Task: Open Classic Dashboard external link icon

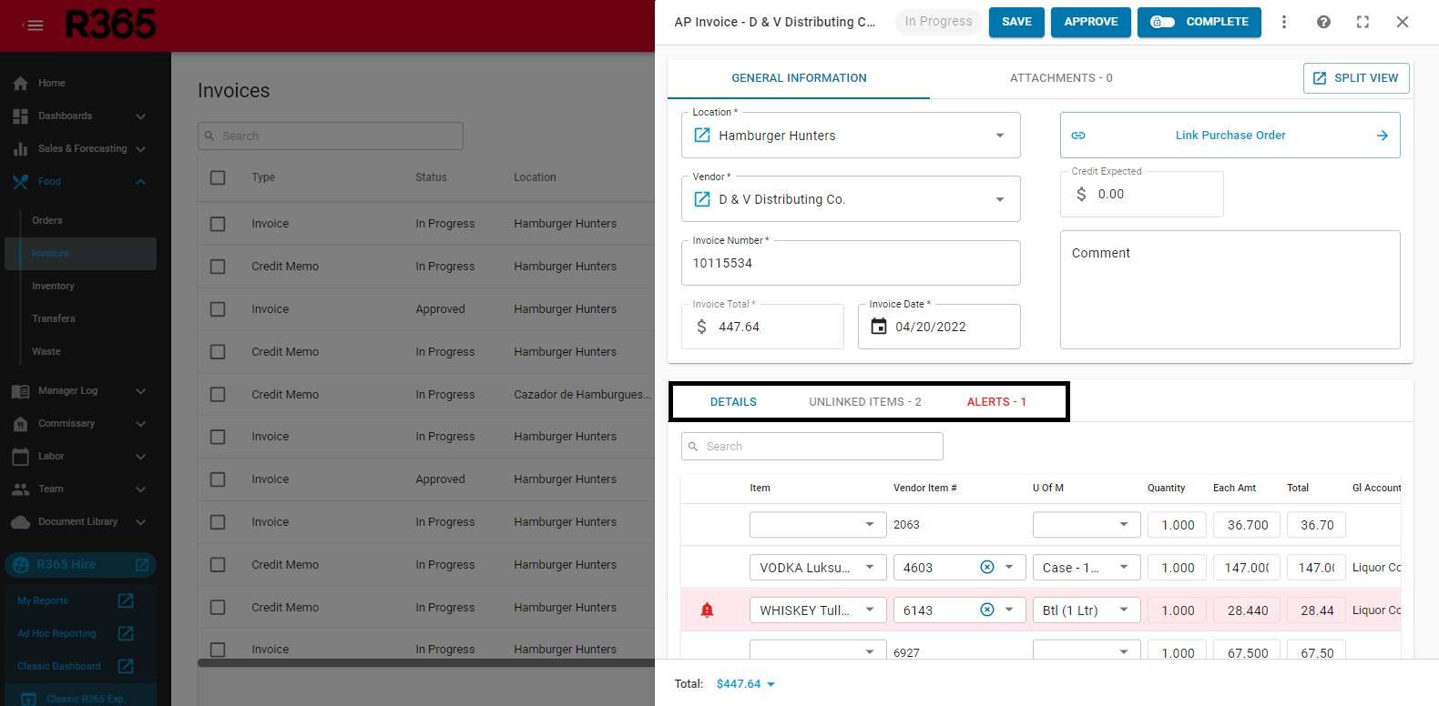Action: [126, 666]
